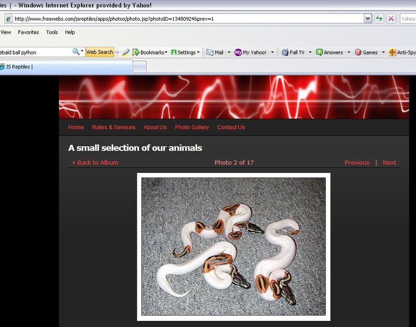Viewport: 416px width, 327px height.
Task: Expand the Answers dropdown arrow
Action: tap(348, 52)
